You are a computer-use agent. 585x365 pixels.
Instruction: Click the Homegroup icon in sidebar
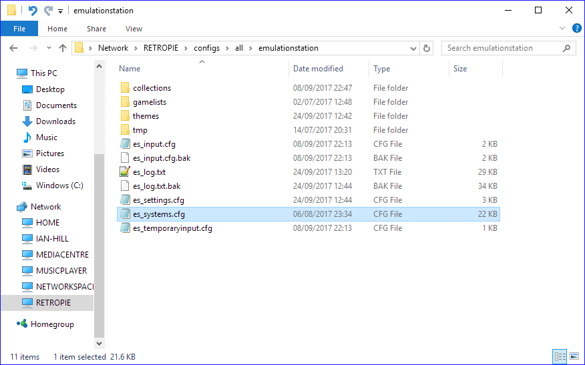tap(22, 324)
